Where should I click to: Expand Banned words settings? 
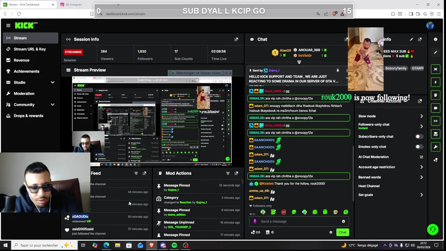421,177
